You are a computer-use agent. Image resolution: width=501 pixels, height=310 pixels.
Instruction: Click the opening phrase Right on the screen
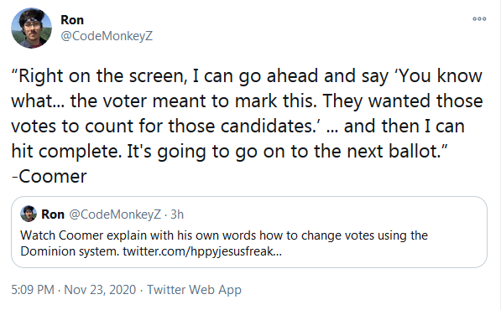coord(99,76)
